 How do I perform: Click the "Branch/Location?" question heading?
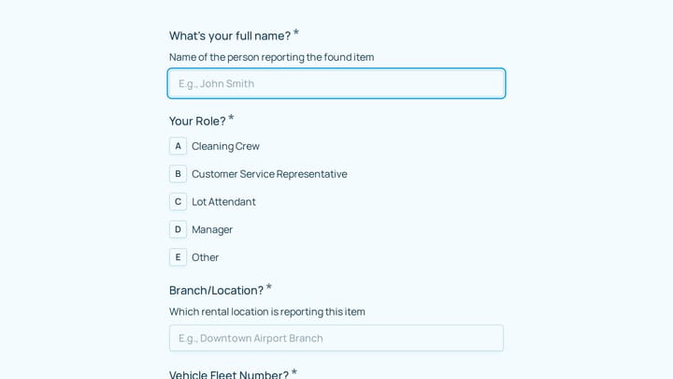(x=216, y=290)
